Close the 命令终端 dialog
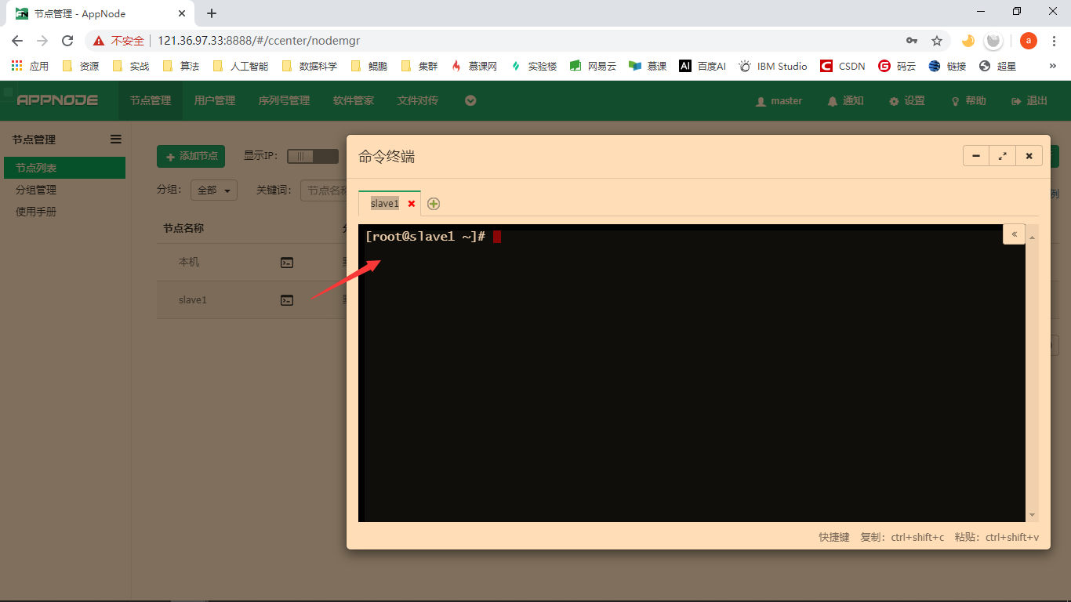 click(1029, 156)
